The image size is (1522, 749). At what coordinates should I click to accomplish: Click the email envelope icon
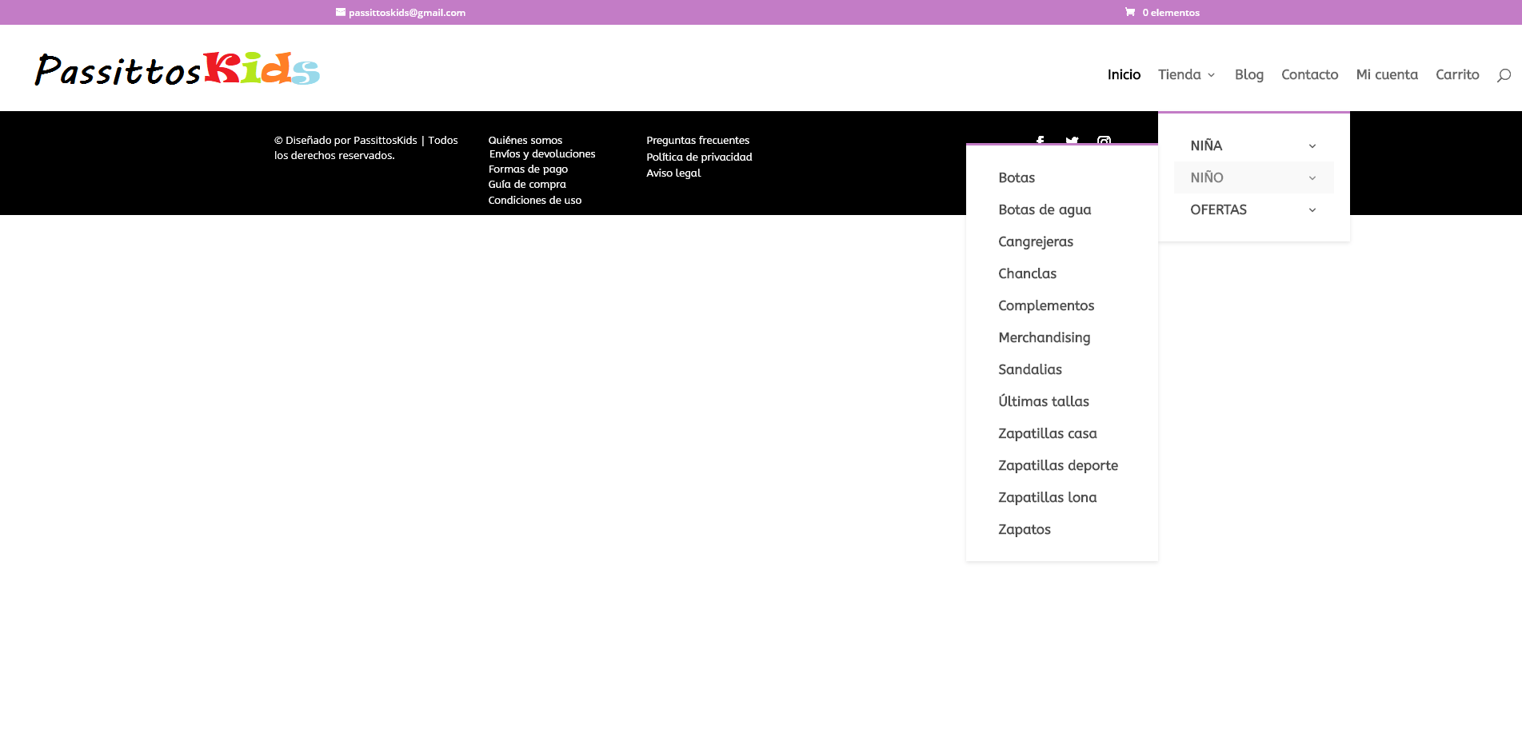click(341, 12)
